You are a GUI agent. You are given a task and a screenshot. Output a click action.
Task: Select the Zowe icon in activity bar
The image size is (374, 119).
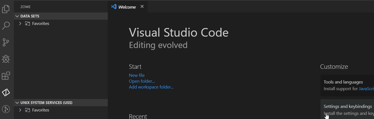coord(6,92)
